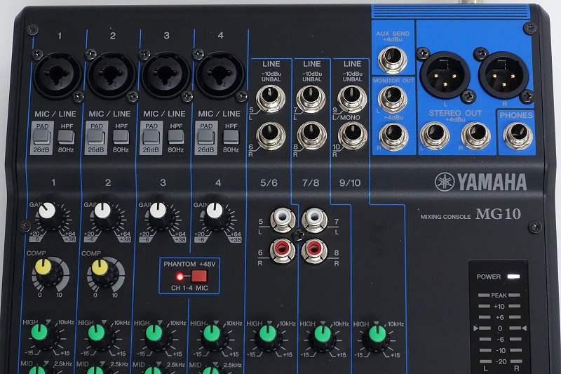
Task: Click the 0 dB level meter segment
Action: tap(500, 328)
